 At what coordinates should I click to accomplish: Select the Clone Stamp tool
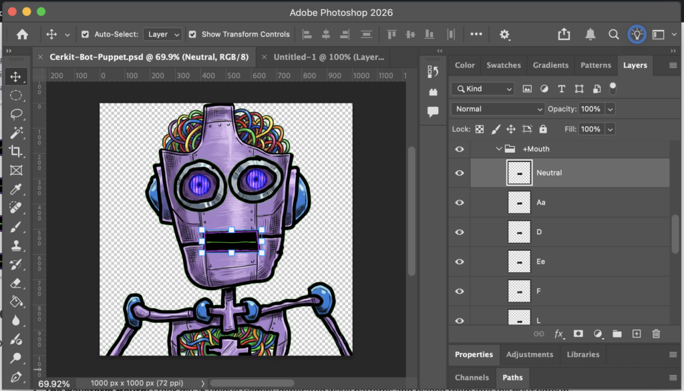coord(17,245)
